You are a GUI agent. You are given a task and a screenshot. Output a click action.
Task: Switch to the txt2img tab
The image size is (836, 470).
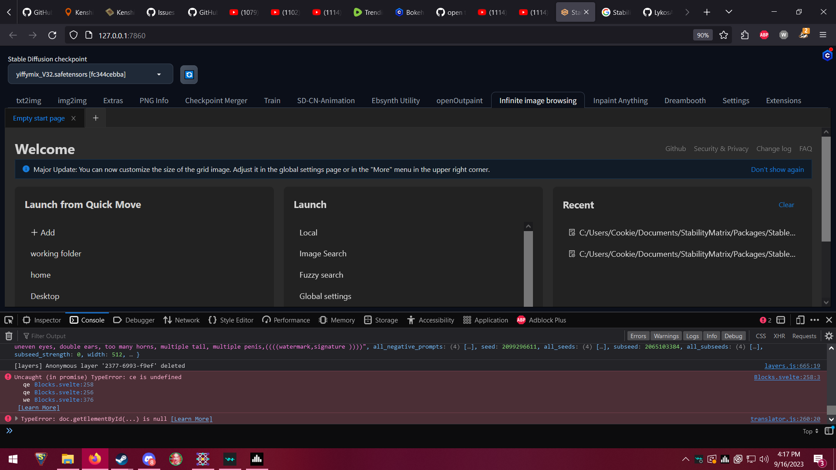click(29, 101)
